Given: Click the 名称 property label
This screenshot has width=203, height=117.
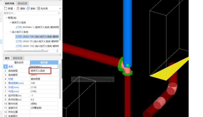Looking at the screenshot, I should 11,67.
